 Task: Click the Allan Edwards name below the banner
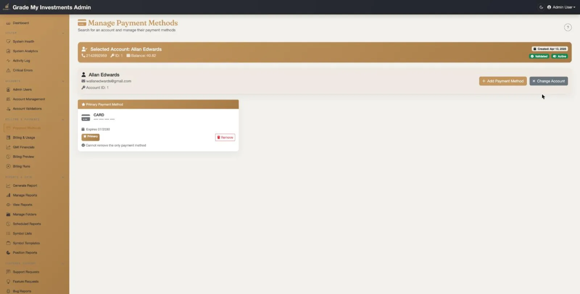coord(104,75)
